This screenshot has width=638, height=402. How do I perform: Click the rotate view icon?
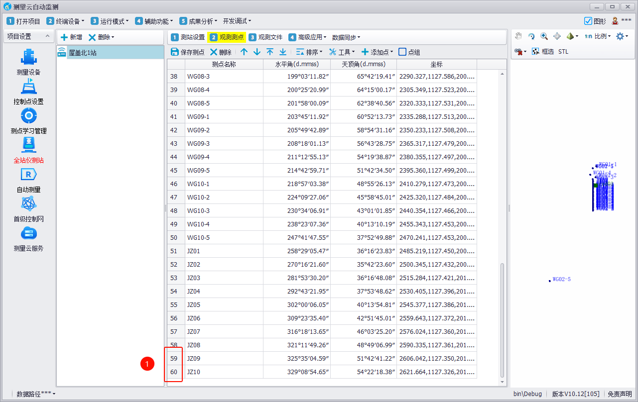tap(531, 36)
